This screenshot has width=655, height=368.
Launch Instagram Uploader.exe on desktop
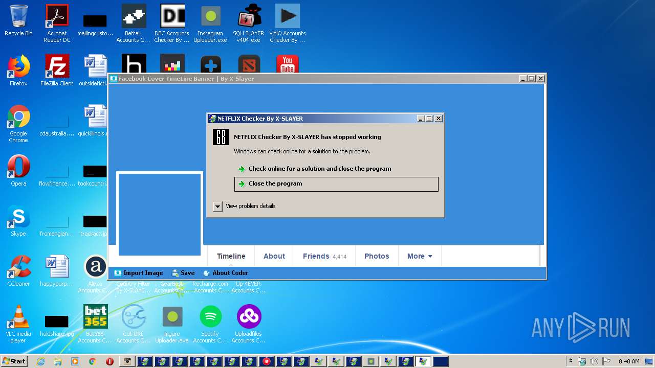pyautogui.click(x=210, y=23)
